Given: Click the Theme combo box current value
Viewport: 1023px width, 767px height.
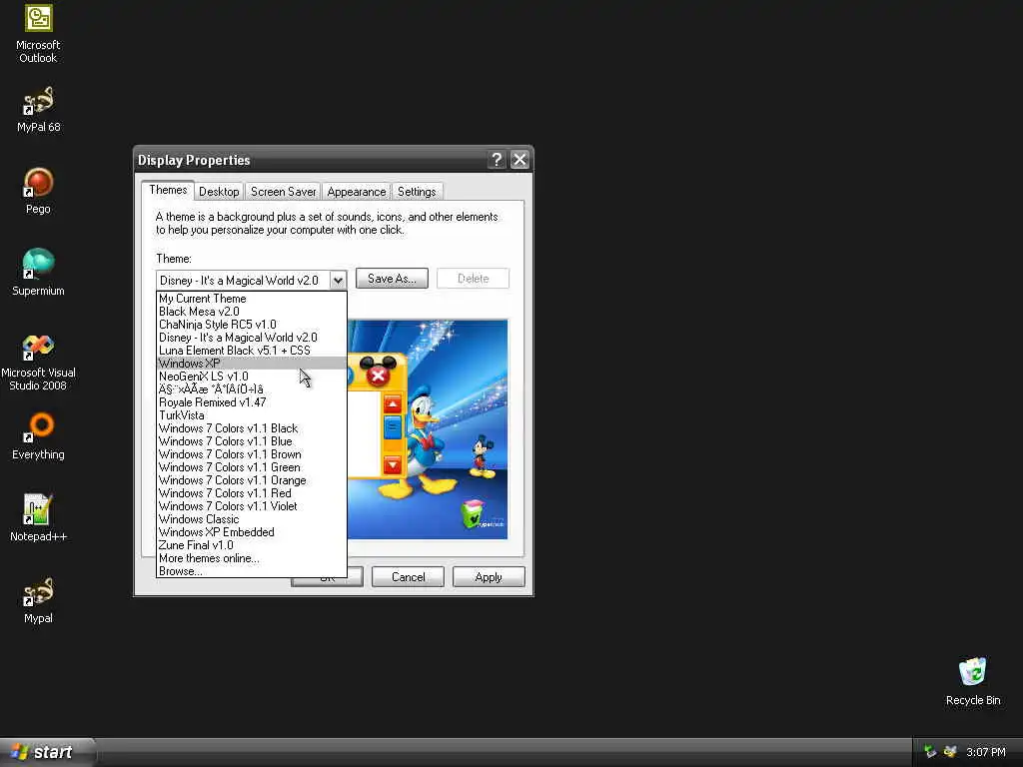Looking at the screenshot, I should coord(243,281).
